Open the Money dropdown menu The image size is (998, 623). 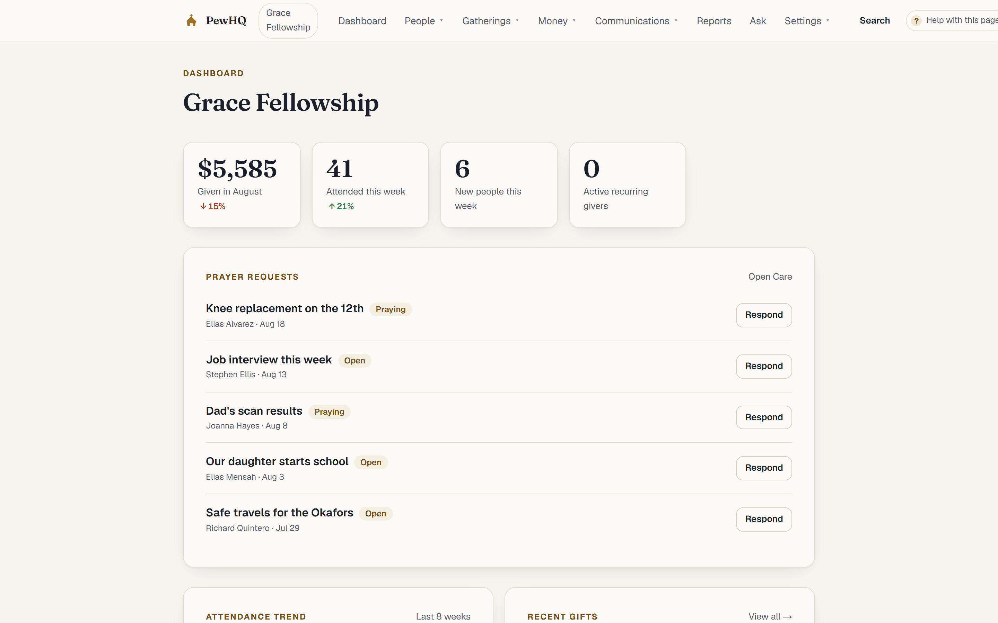[x=557, y=21]
